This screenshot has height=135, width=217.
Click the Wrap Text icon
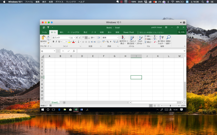click(x=99, y=37)
